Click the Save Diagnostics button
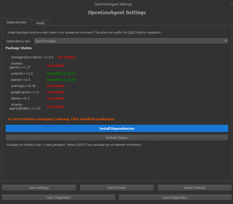 (x=175, y=197)
